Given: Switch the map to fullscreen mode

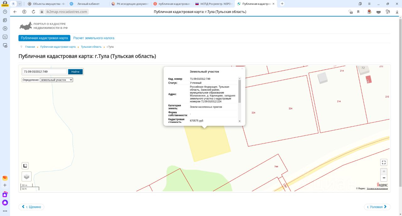Looking at the screenshot, I should pyautogui.click(x=383, y=162).
